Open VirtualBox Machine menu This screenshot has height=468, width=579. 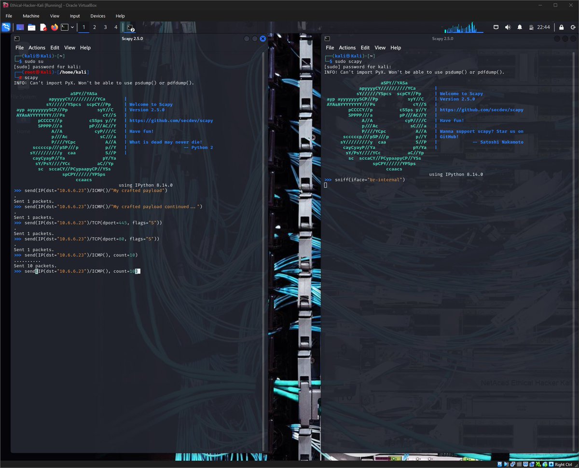(31, 16)
